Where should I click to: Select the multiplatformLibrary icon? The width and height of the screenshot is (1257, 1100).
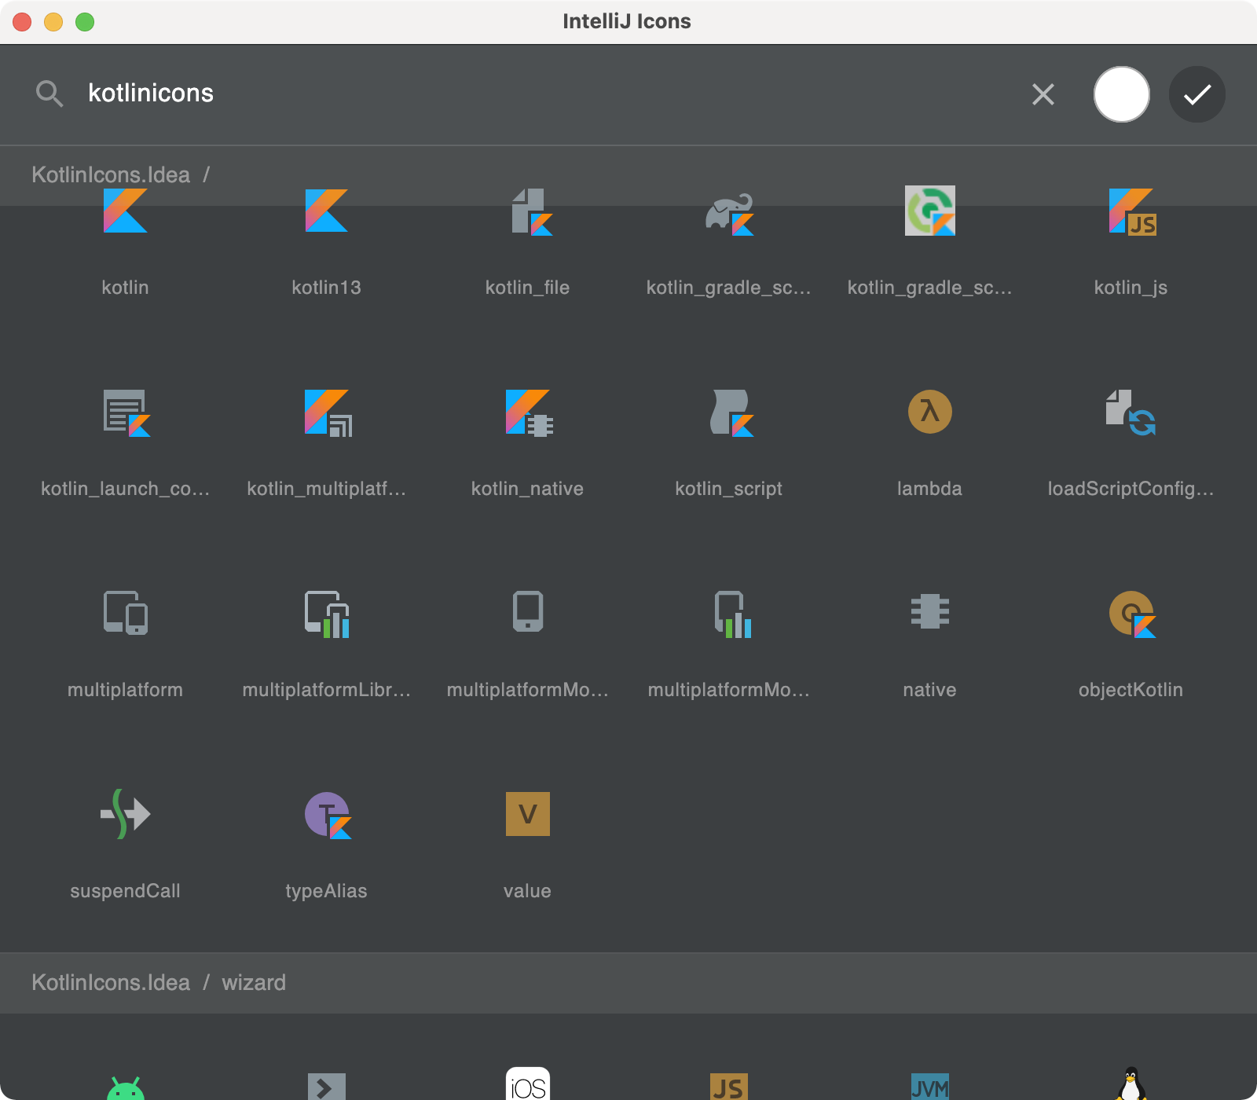tap(327, 614)
